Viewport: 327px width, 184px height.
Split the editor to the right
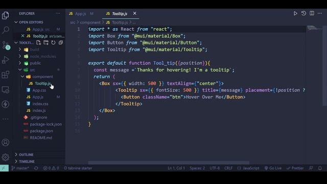(312, 14)
